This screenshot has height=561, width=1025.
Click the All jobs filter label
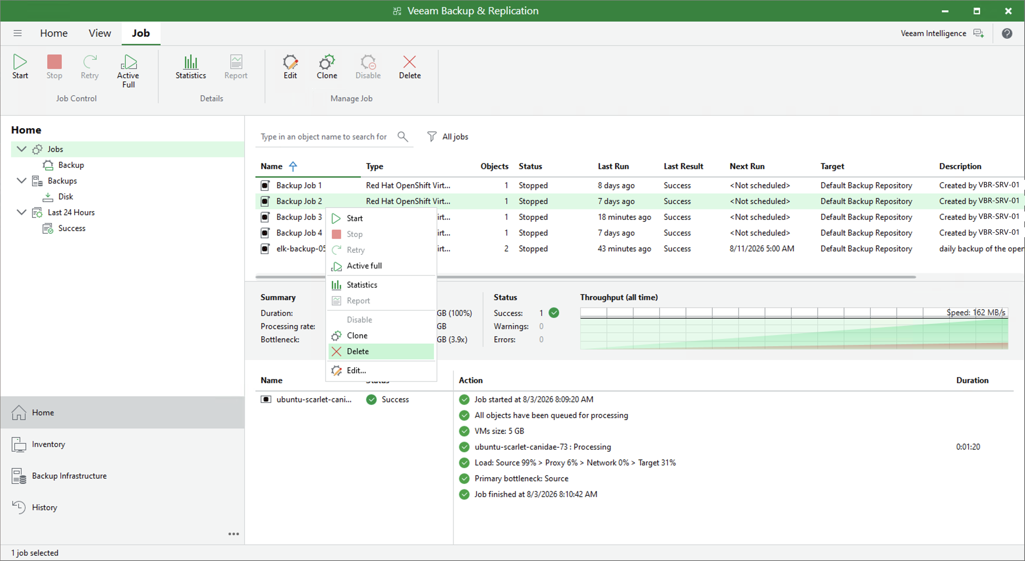coord(455,136)
